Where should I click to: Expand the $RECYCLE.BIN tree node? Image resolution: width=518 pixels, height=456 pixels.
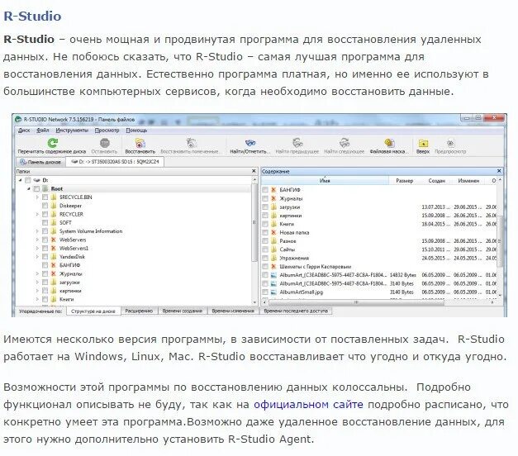(x=37, y=197)
